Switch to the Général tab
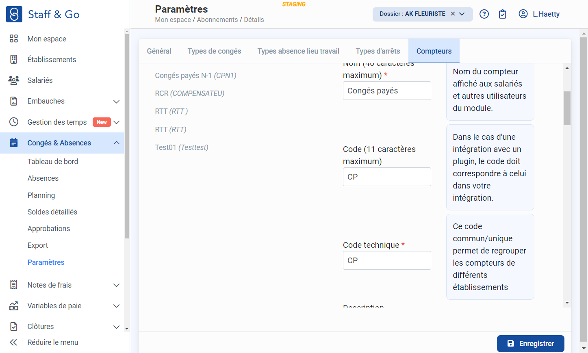588x353 pixels. click(159, 51)
